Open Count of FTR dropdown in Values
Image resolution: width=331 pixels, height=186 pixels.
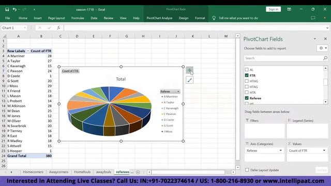(x=324, y=150)
